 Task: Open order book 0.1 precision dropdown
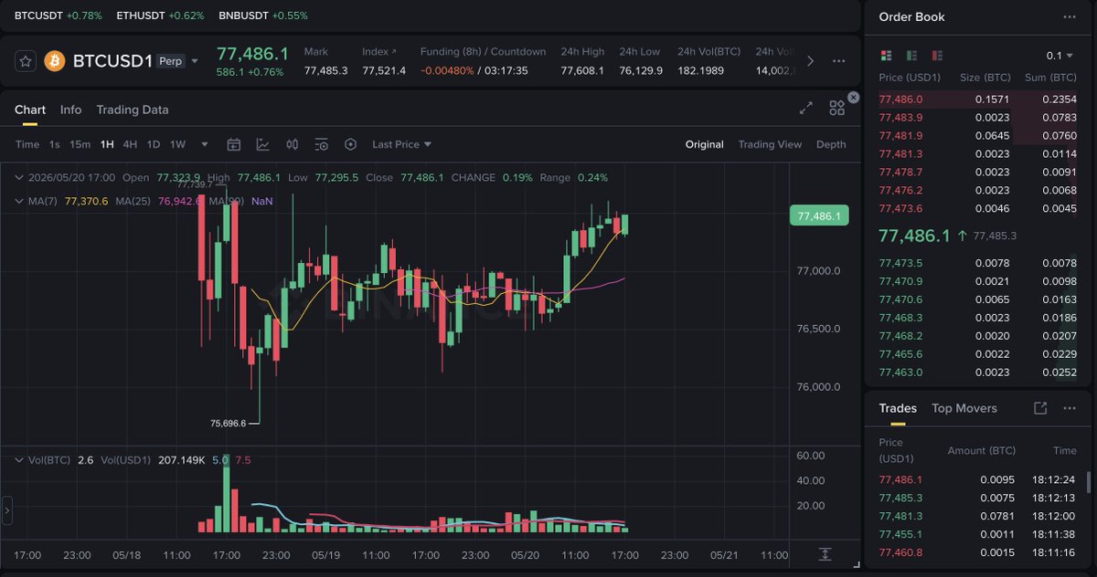click(1060, 56)
